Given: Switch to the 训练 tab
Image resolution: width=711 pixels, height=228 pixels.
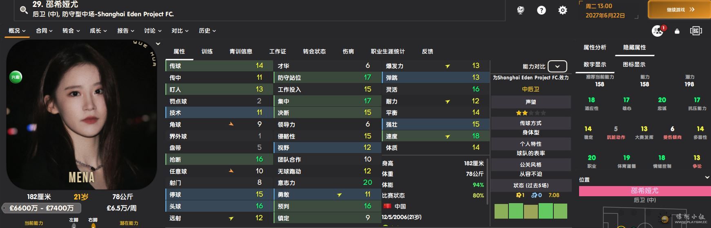Looking at the screenshot, I should (207, 51).
